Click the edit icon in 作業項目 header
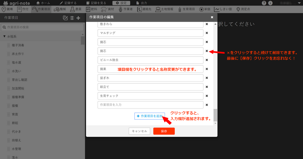 click(x=65, y=18)
